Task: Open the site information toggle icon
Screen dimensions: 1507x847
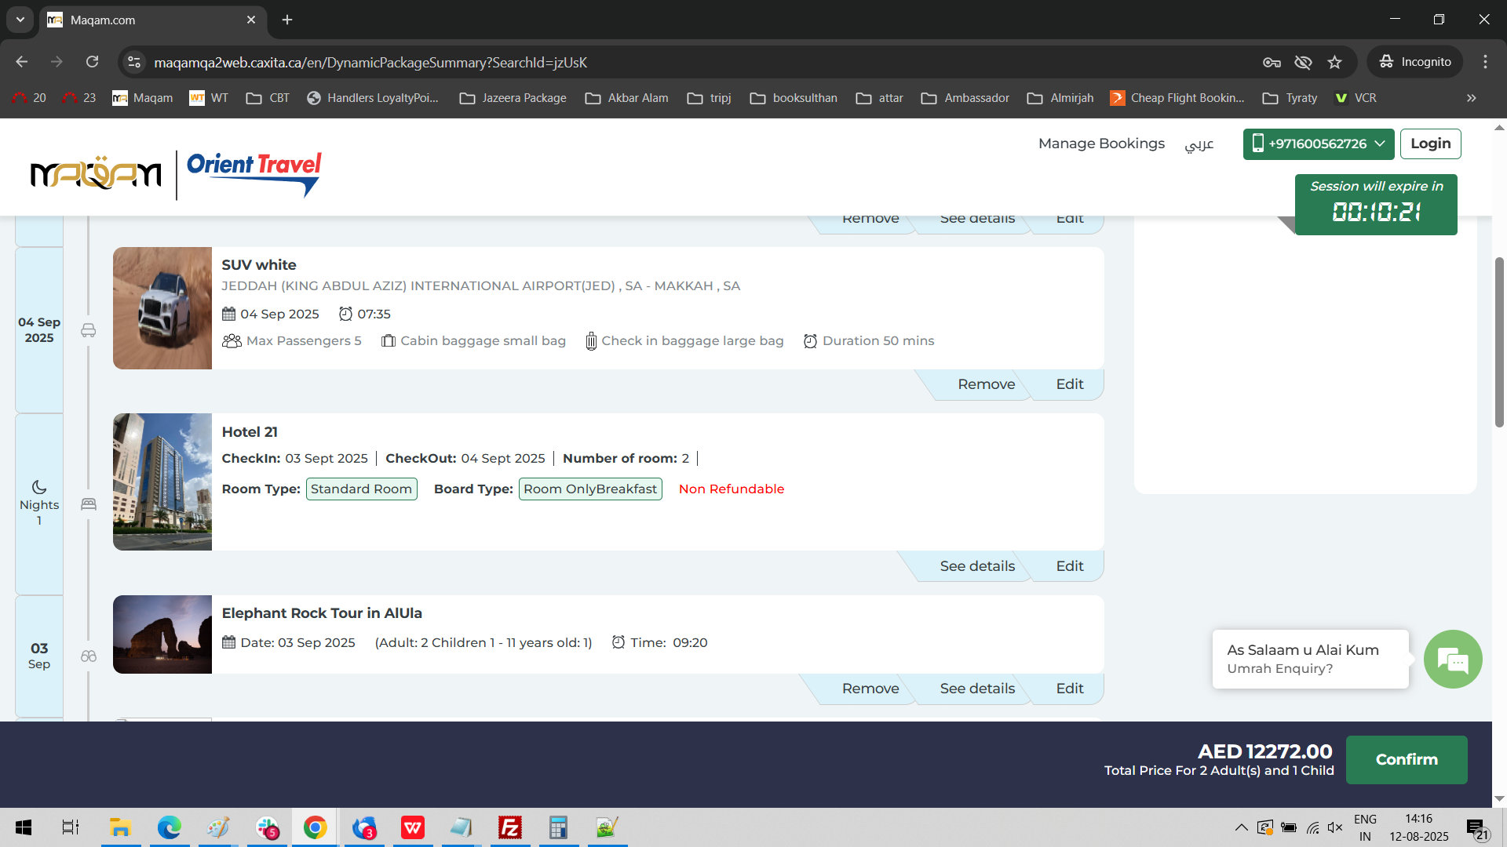Action: 134,62
